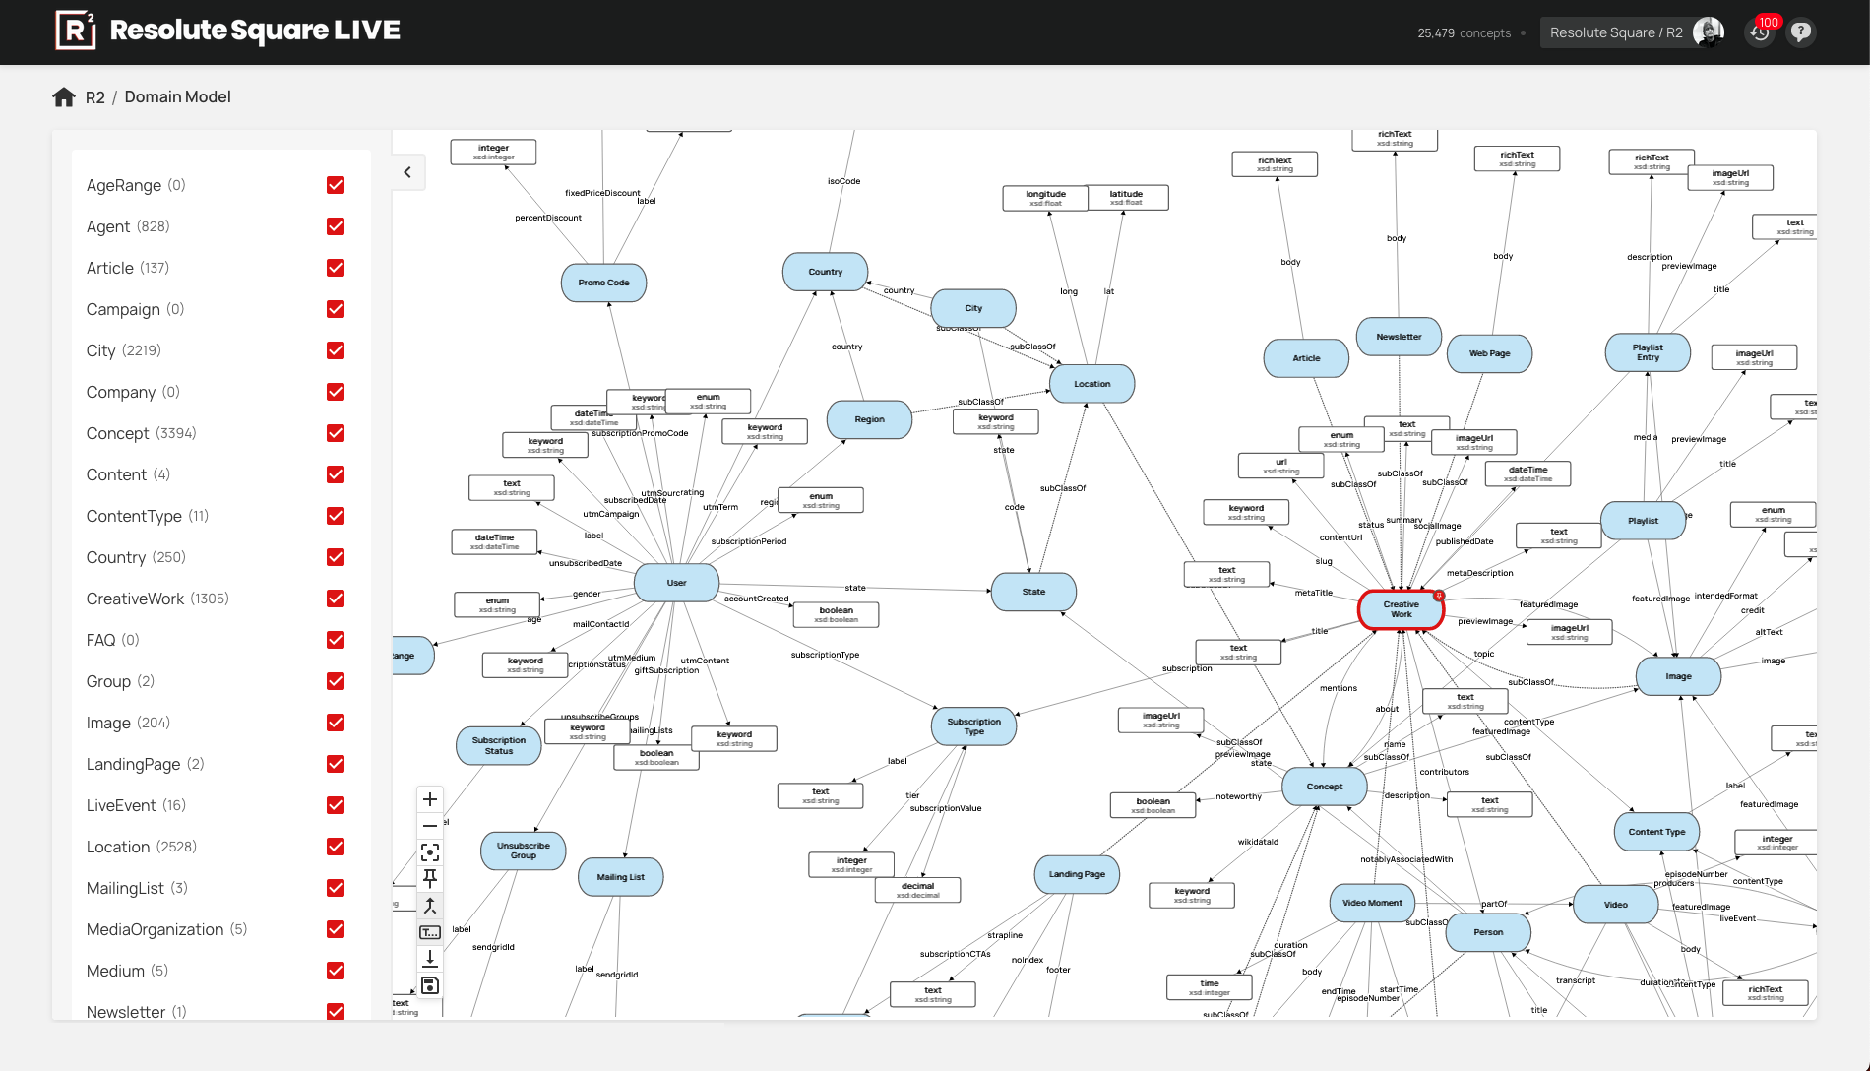Screen dimensions: 1870x1071
Task: Select the Subscription Type node
Action: [973, 726]
